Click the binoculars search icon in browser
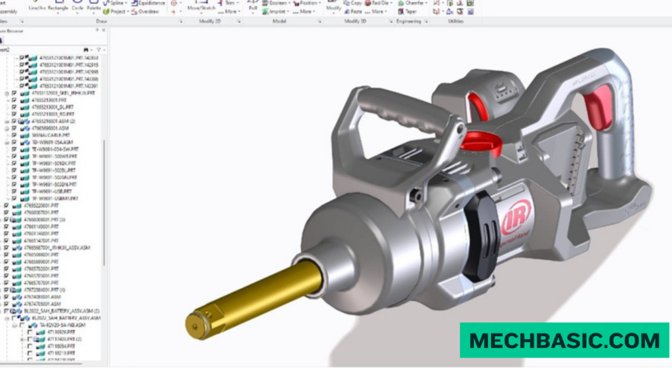 tap(86, 50)
